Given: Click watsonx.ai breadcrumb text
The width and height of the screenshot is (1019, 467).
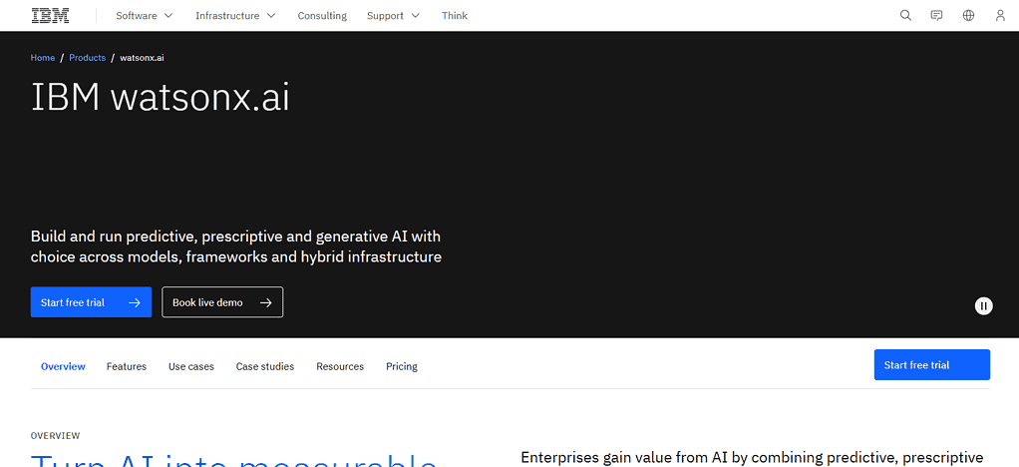Looking at the screenshot, I should pos(142,58).
